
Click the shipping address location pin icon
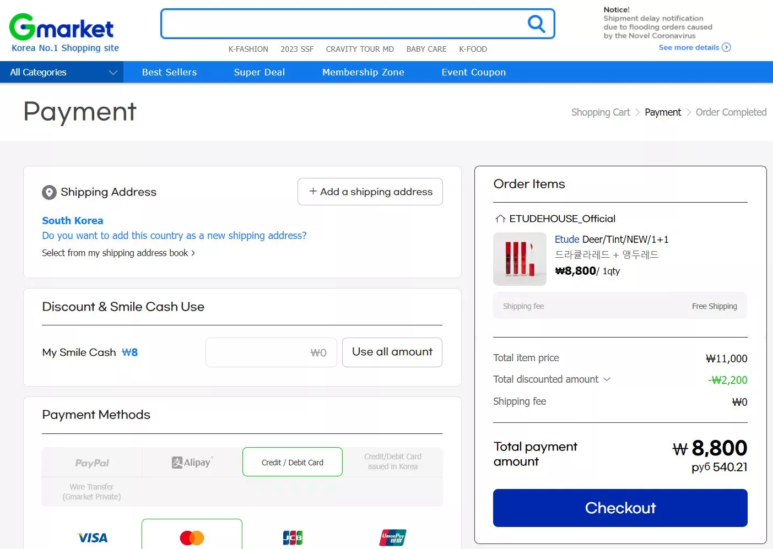tap(49, 192)
